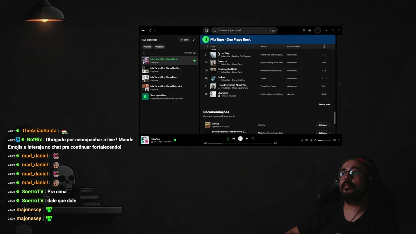Sort by the Álbum column header

(263, 46)
